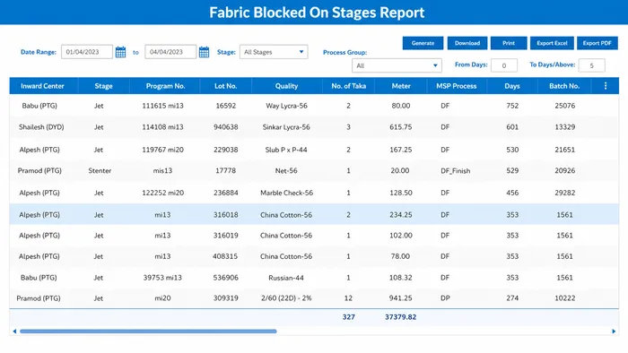Click lot number 16592
The image size is (628, 353).
(x=225, y=106)
